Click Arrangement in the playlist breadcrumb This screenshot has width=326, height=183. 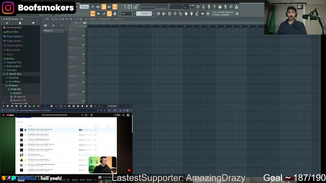(105, 19)
